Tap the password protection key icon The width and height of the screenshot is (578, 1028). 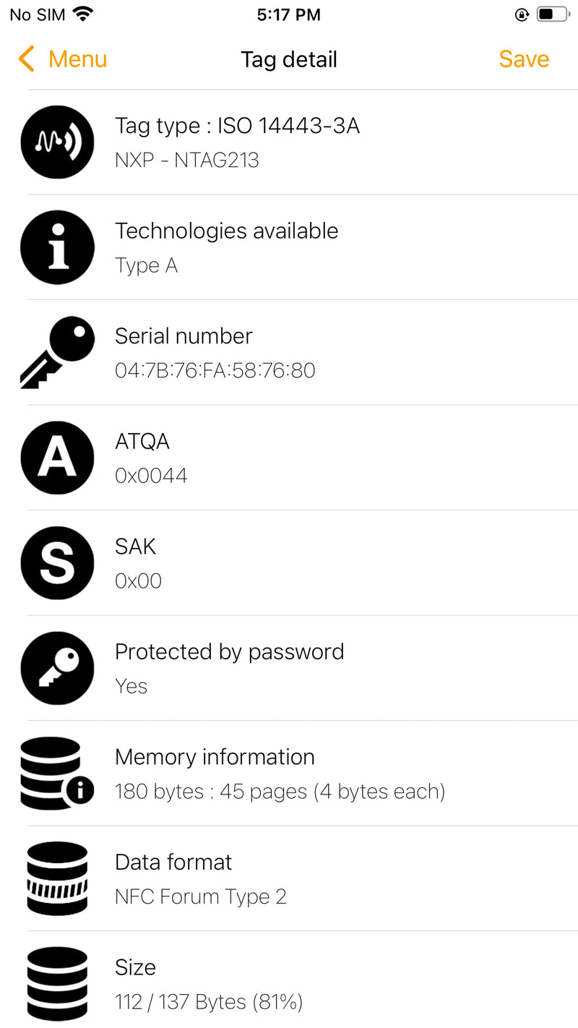click(57, 668)
